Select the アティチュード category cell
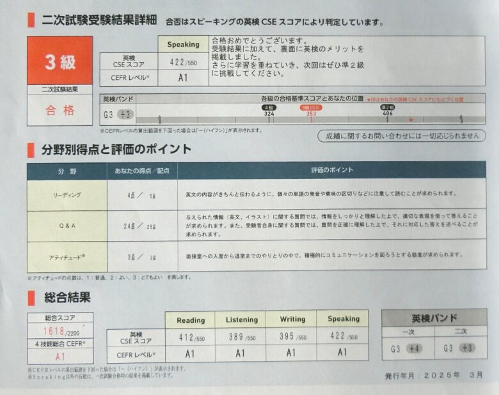Viewport: 499px width, 395px height. point(67,256)
